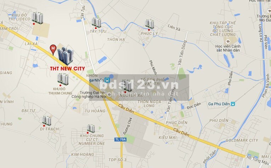Viewport: 271px width, 168px height.
Task: Select the Di Trạch building icon
Action: click(47, 121)
